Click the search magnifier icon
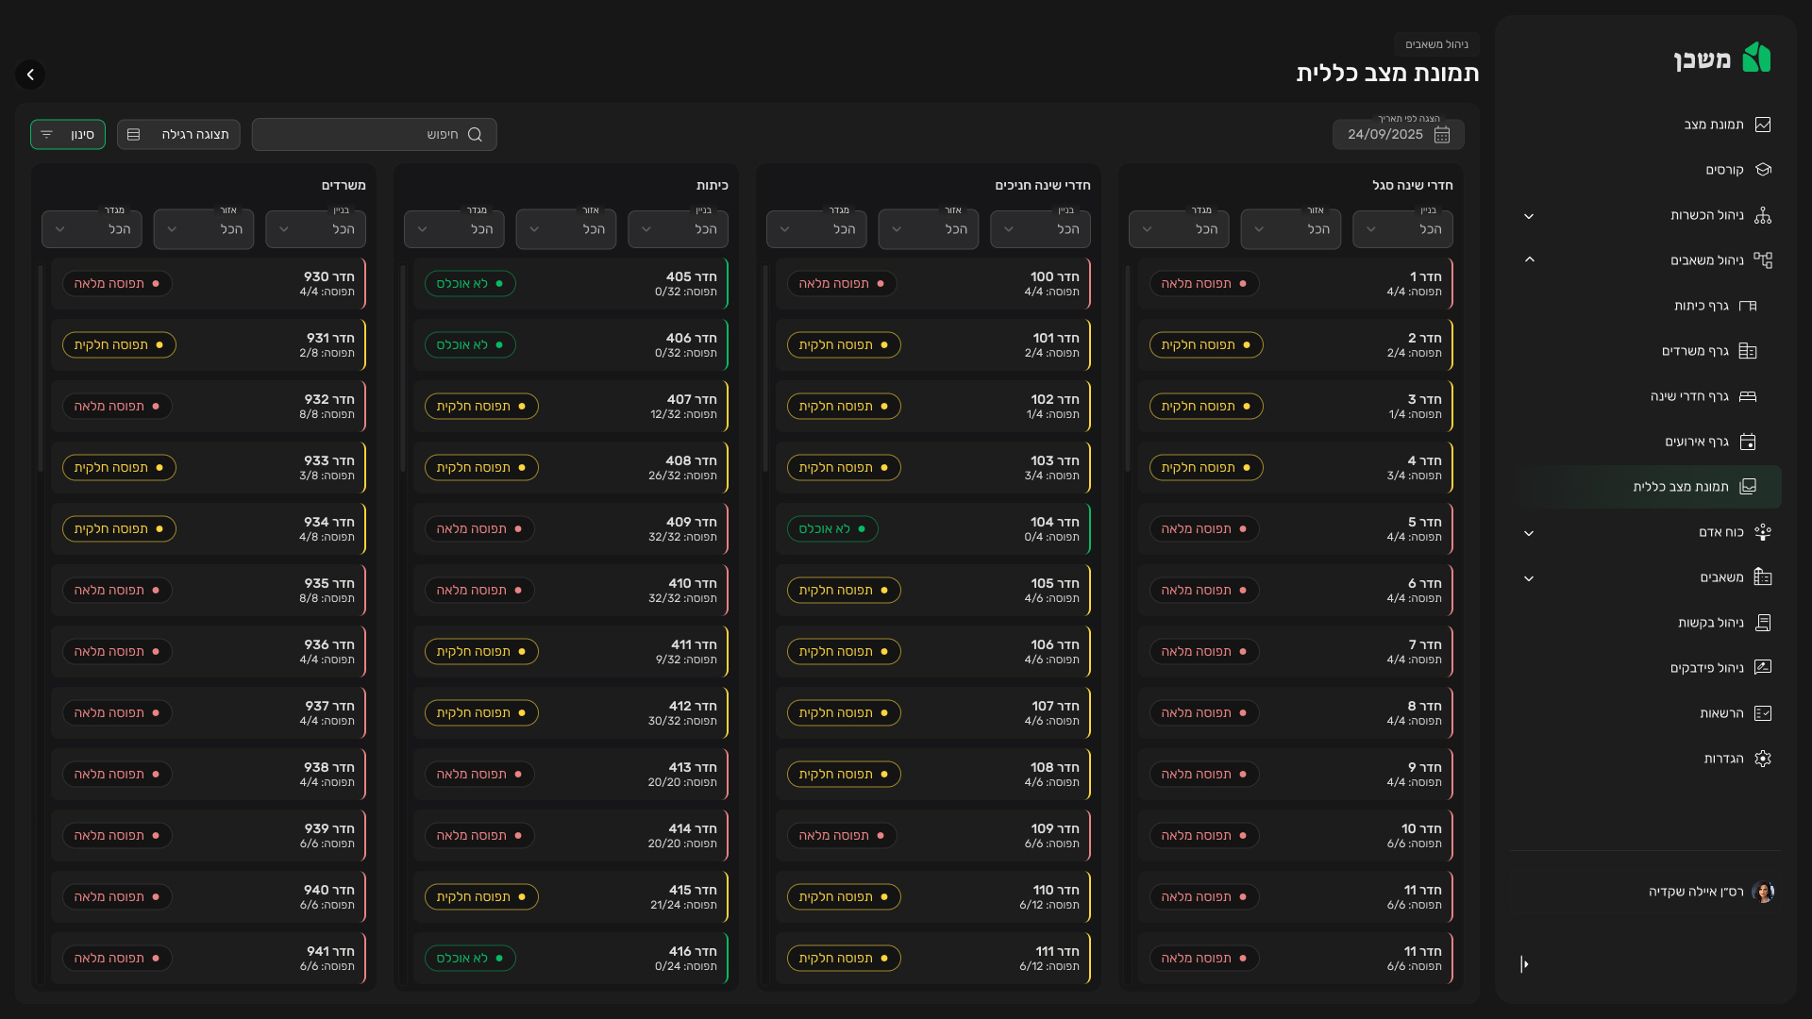 click(475, 135)
